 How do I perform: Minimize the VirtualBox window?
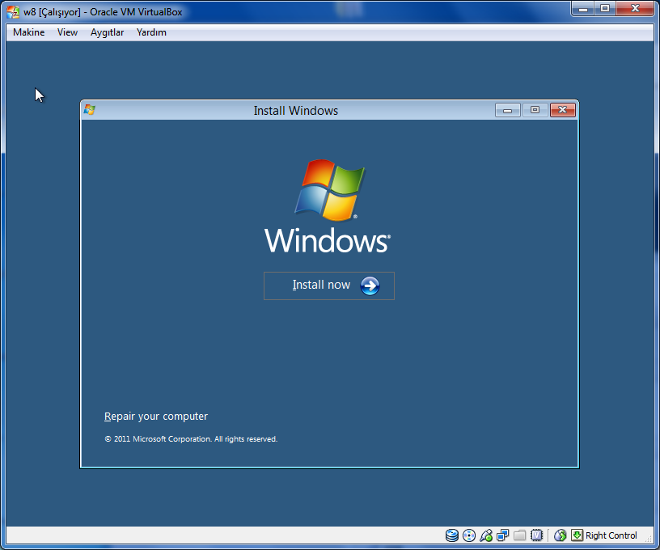tap(583, 8)
